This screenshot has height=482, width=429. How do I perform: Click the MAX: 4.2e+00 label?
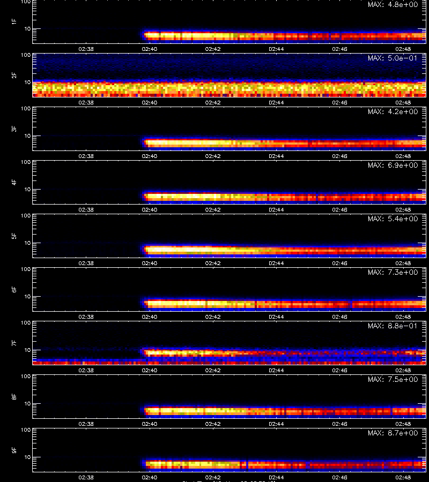coord(393,111)
